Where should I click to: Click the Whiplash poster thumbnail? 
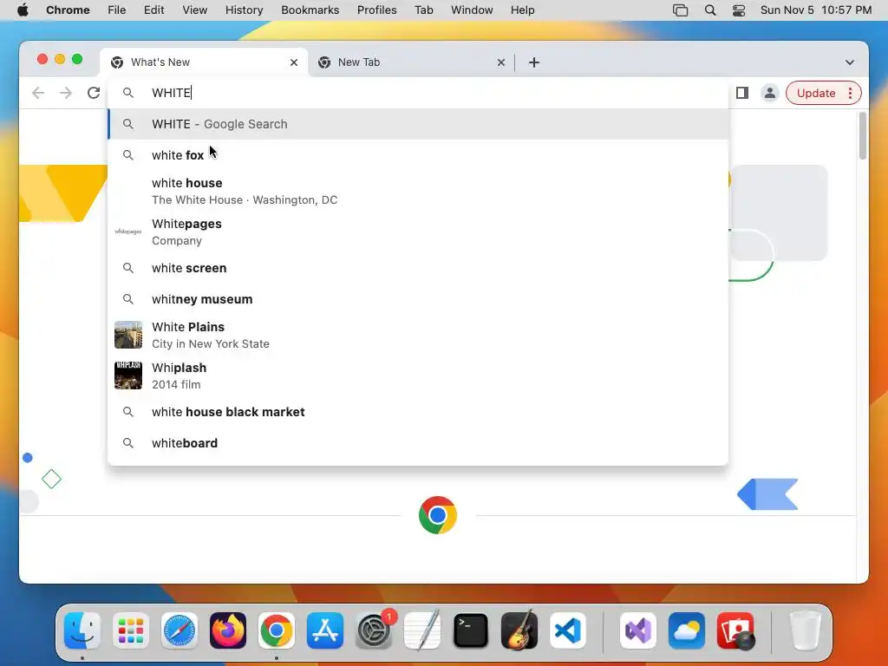pyautogui.click(x=128, y=375)
